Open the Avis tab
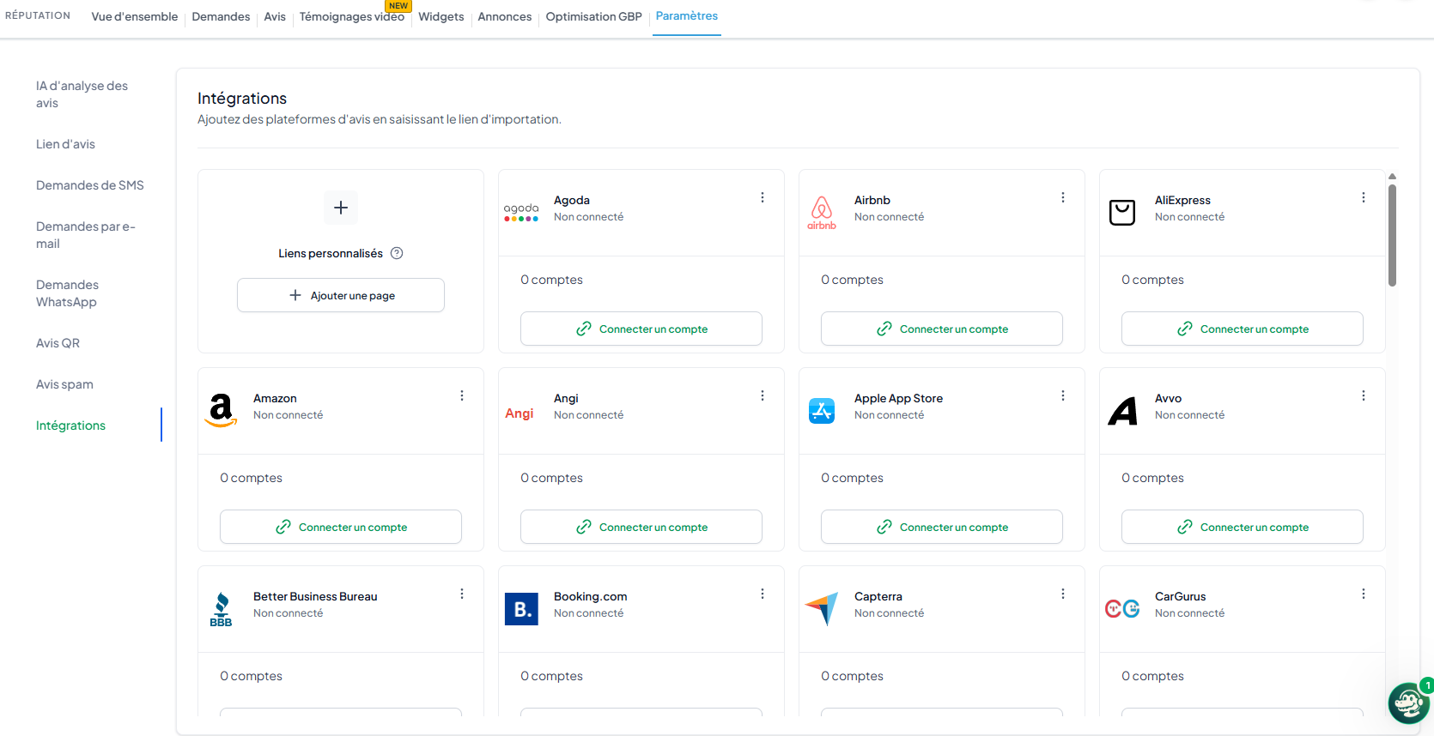 [x=275, y=16]
